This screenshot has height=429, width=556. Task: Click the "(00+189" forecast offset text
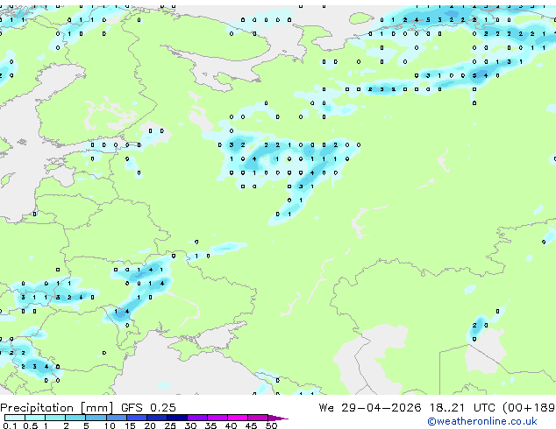point(529,408)
